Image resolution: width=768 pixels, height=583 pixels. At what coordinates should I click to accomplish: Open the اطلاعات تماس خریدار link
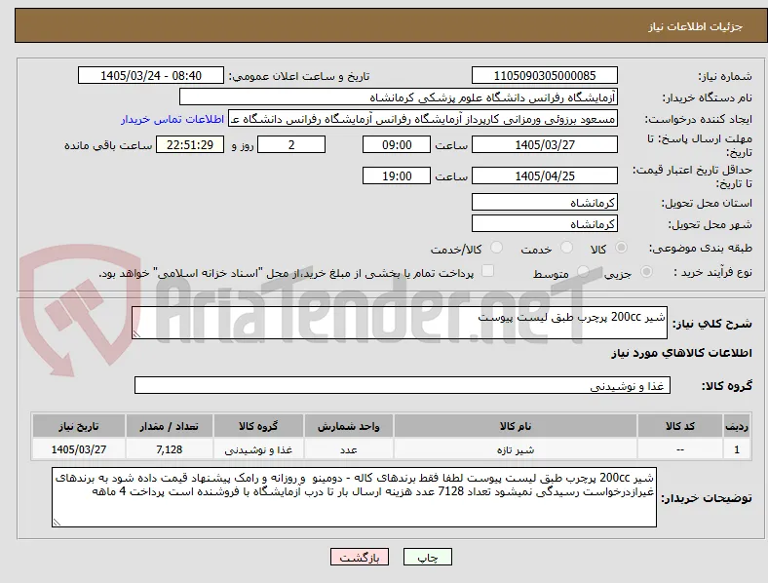coord(173,119)
